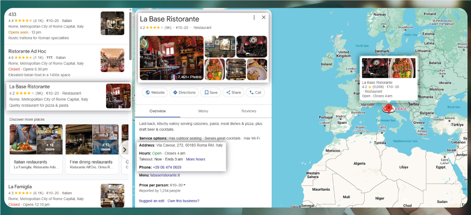Click the results list scrollbar
Screen dimensions: 471x215
(x=130, y=35)
